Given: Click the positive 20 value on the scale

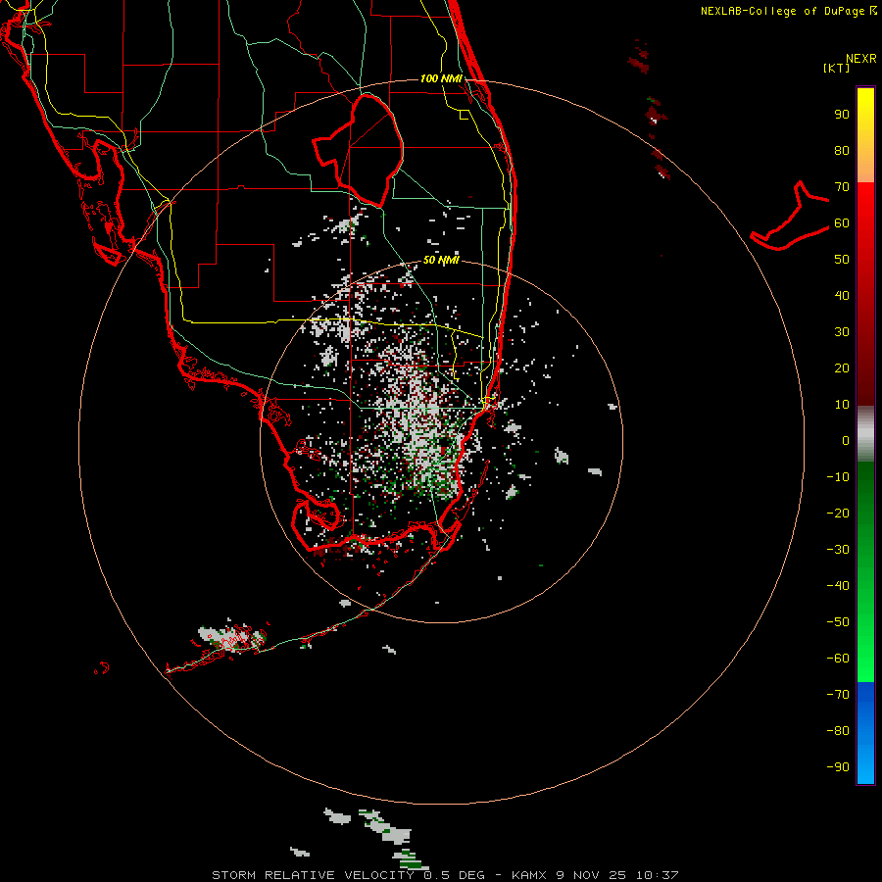Looking at the screenshot, I should [842, 368].
